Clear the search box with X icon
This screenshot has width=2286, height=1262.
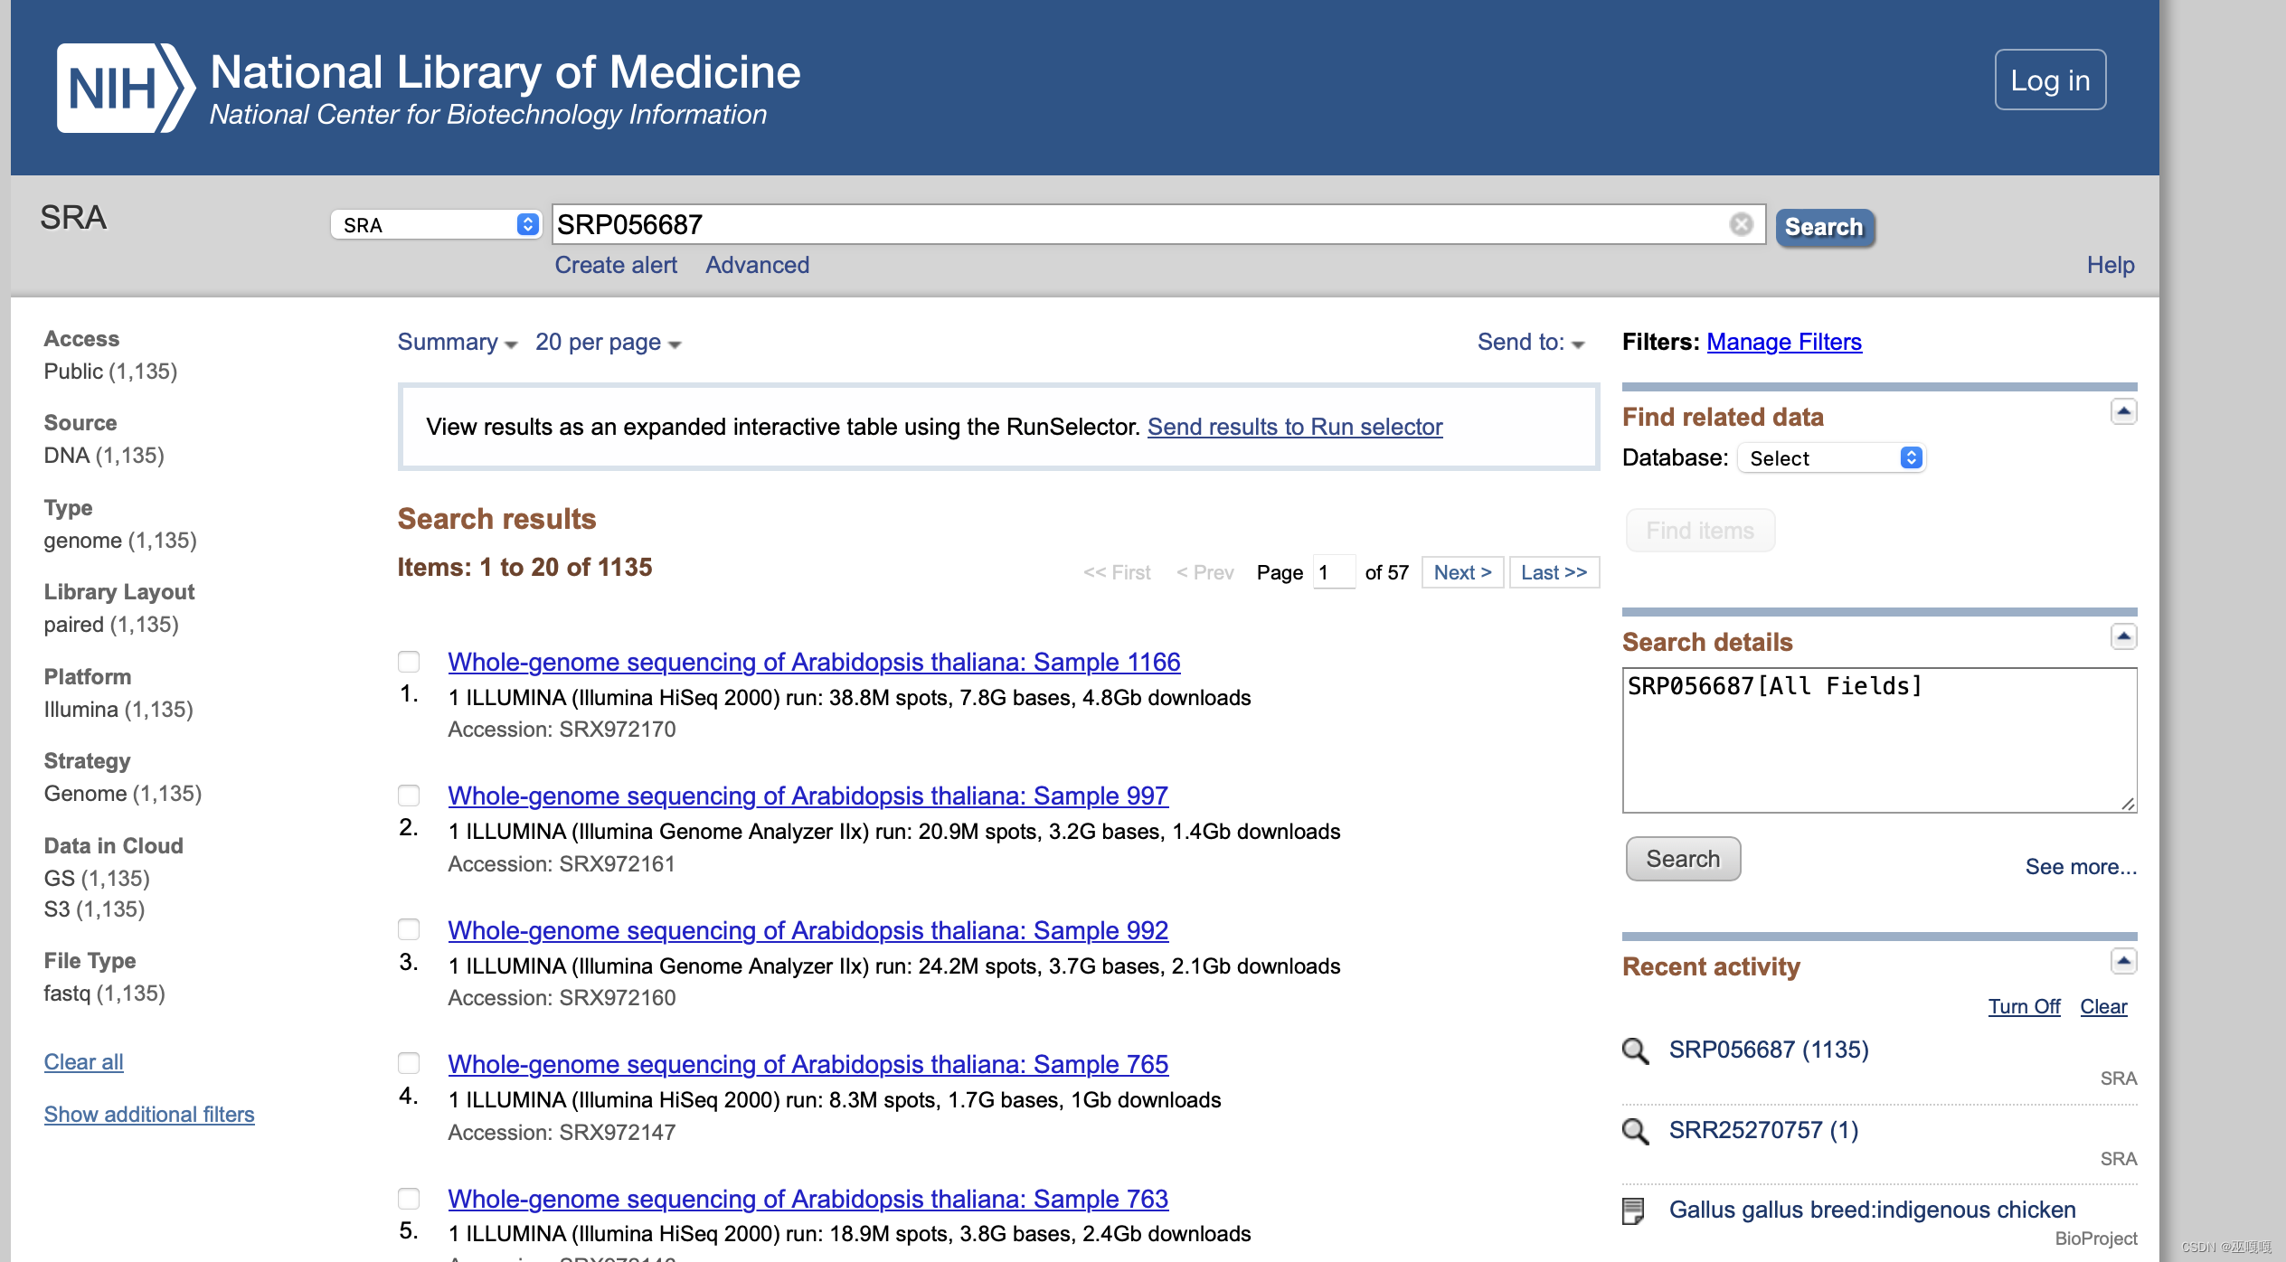tap(1741, 224)
